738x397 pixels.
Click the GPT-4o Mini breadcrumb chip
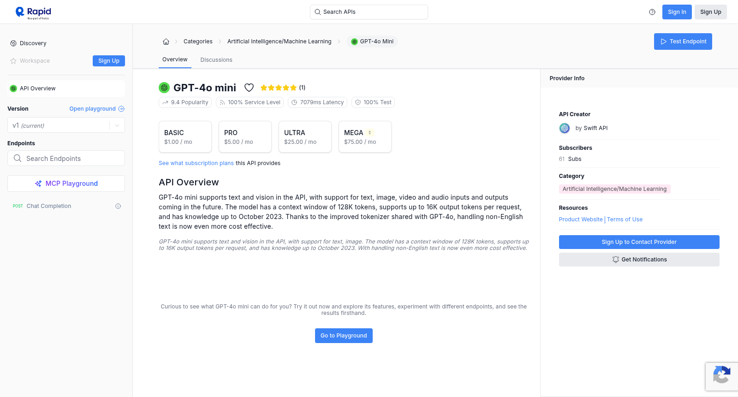[x=372, y=41]
